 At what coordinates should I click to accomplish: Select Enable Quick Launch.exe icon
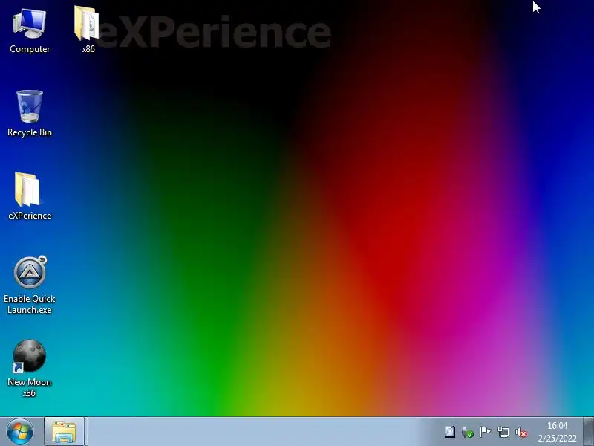(x=30, y=285)
